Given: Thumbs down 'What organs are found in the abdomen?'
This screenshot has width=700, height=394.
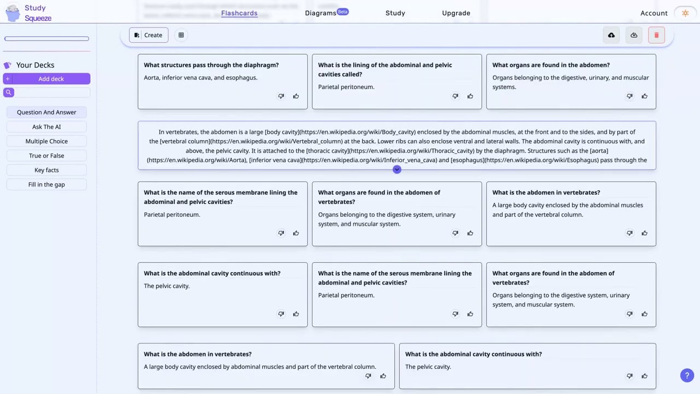Looking at the screenshot, I should click(x=629, y=96).
